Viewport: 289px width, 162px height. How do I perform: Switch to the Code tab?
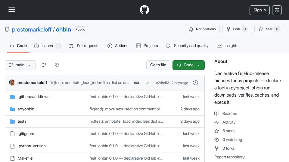[18, 46]
